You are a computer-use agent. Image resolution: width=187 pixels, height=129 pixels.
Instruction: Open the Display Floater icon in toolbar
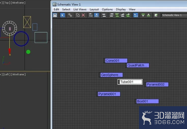coord(55,15)
